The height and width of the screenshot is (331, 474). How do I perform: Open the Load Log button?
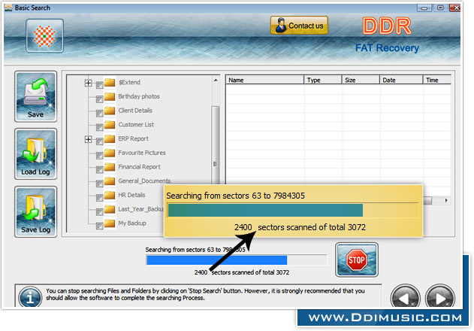point(35,154)
